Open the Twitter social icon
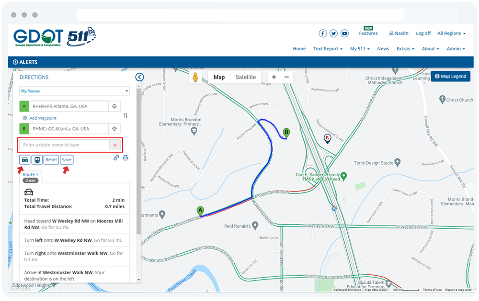Viewport: 479px width, 301px height. (x=333, y=33)
